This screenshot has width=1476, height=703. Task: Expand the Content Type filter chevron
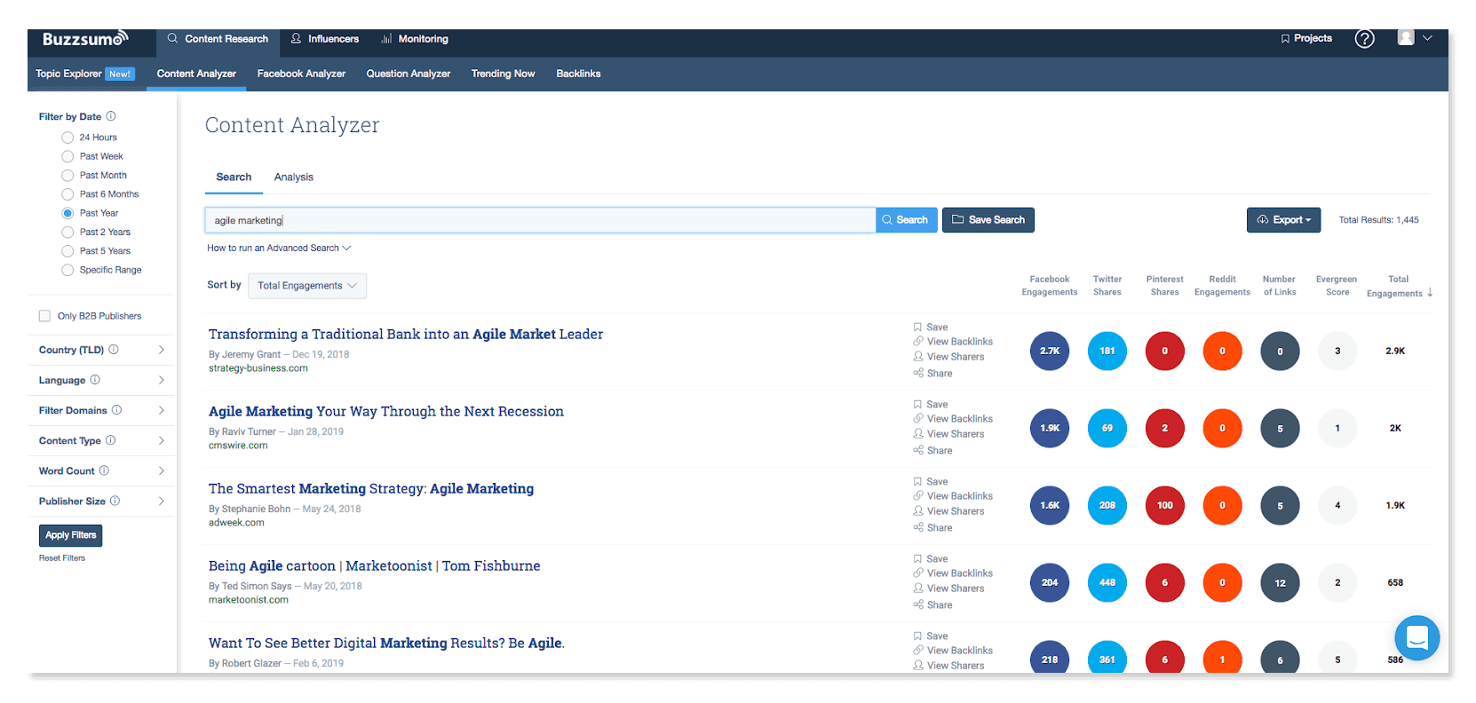[161, 440]
